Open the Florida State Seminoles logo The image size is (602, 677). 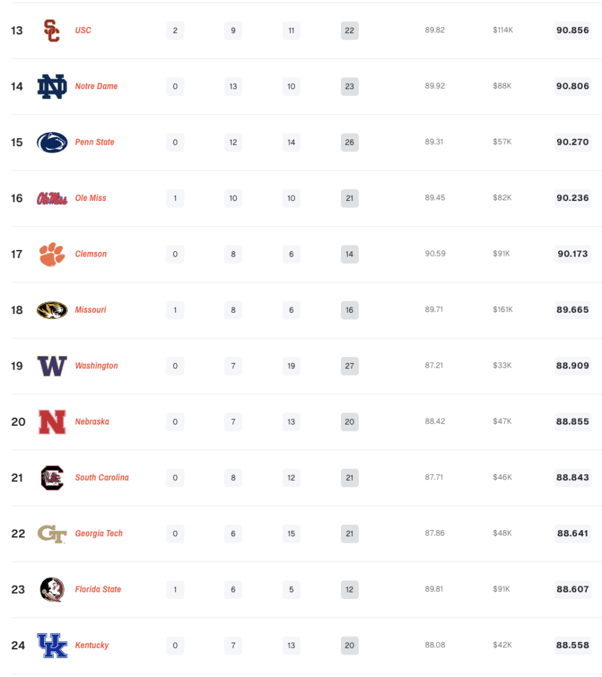coord(52,589)
